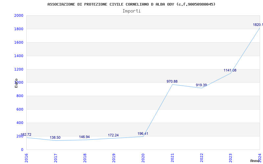Click the 138.50 data label
Viewport: 263px width, 164px height.
point(55,137)
